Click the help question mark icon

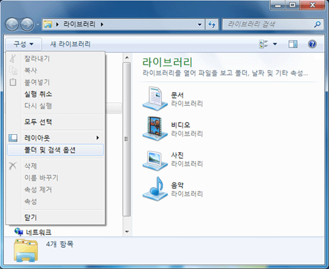[x=312, y=44]
